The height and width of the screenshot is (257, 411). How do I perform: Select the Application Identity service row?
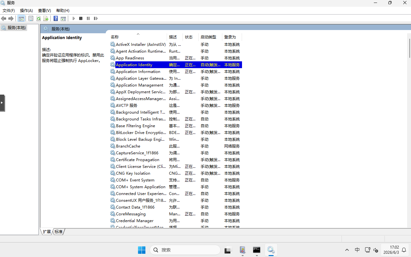(176, 65)
